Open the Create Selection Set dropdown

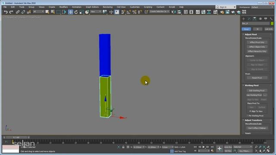click(x=160, y=12)
